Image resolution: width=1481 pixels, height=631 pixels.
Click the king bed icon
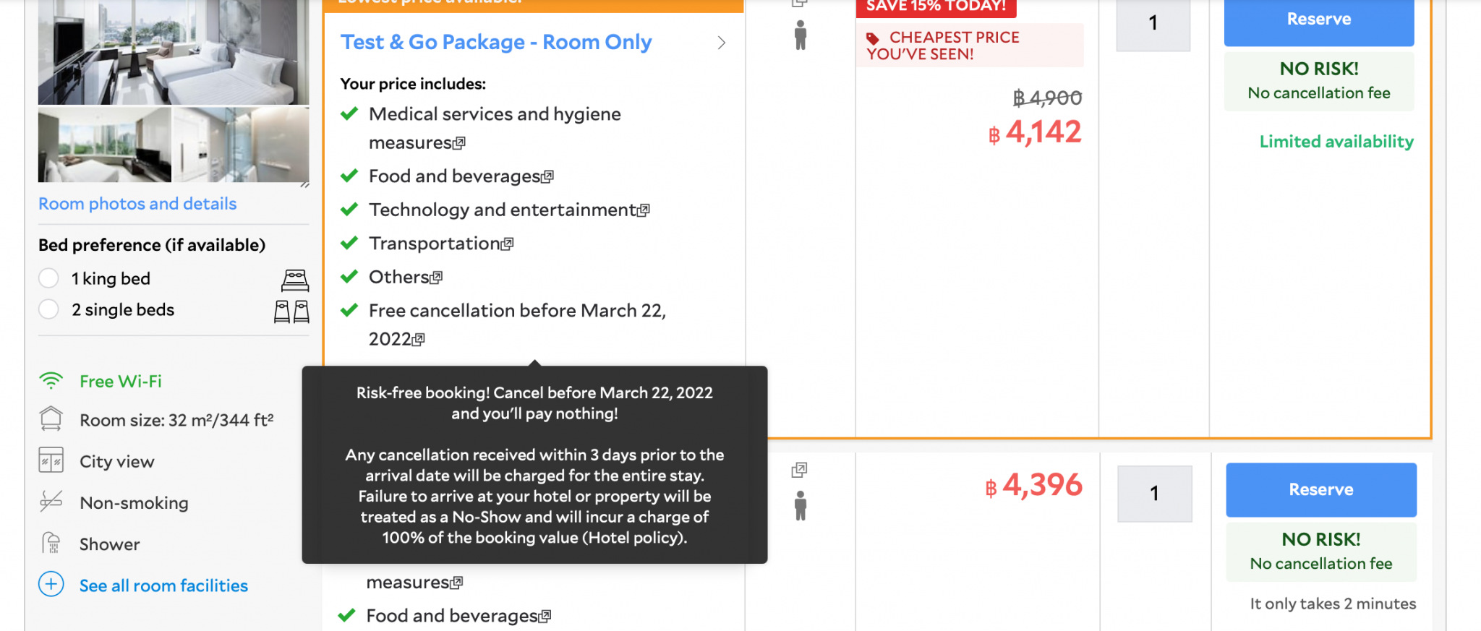click(x=295, y=279)
